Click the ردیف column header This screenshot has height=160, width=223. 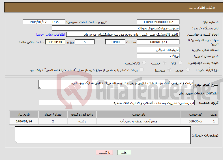[x=214, y=114]
